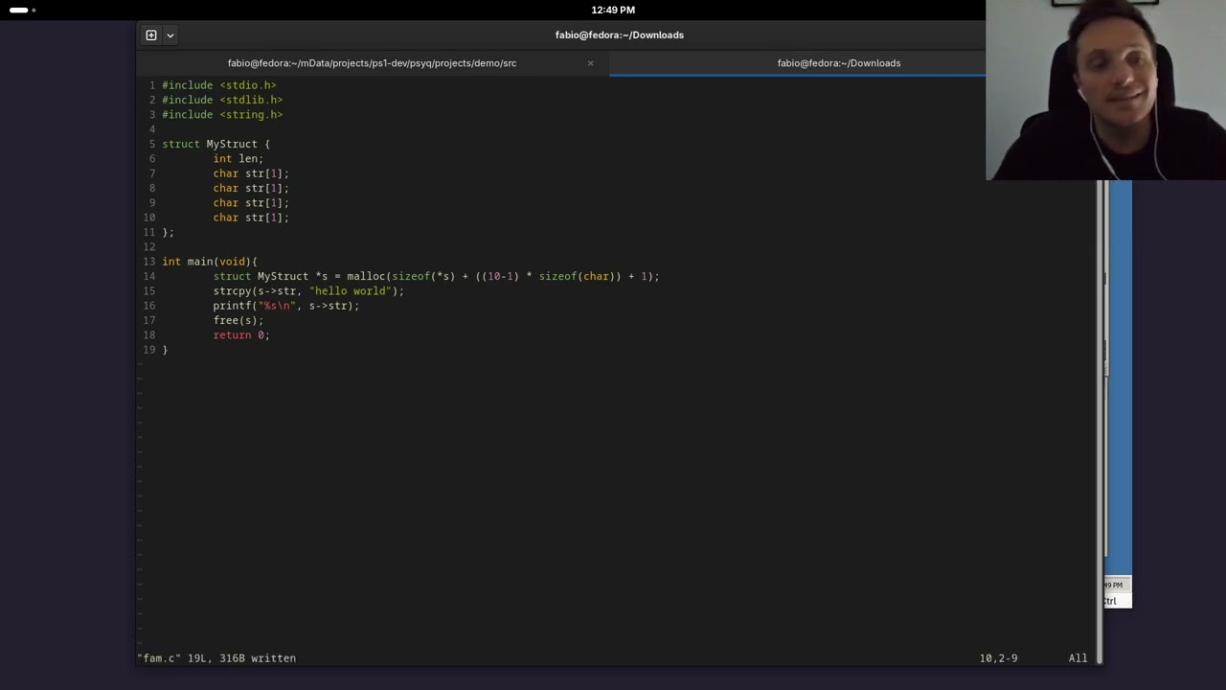This screenshot has width=1226, height=690.
Task: Close the demo/src terminal tab
Action: pyautogui.click(x=590, y=63)
